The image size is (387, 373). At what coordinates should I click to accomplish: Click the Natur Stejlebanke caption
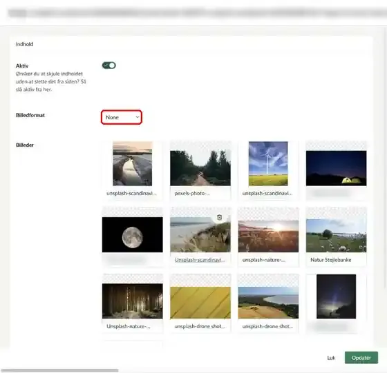[x=331, y=260]
